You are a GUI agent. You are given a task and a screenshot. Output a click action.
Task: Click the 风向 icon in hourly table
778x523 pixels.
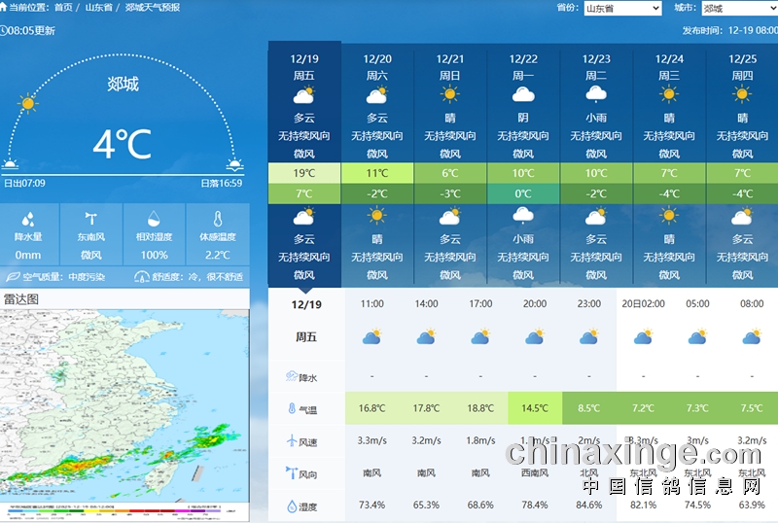[x=291, y=473]
